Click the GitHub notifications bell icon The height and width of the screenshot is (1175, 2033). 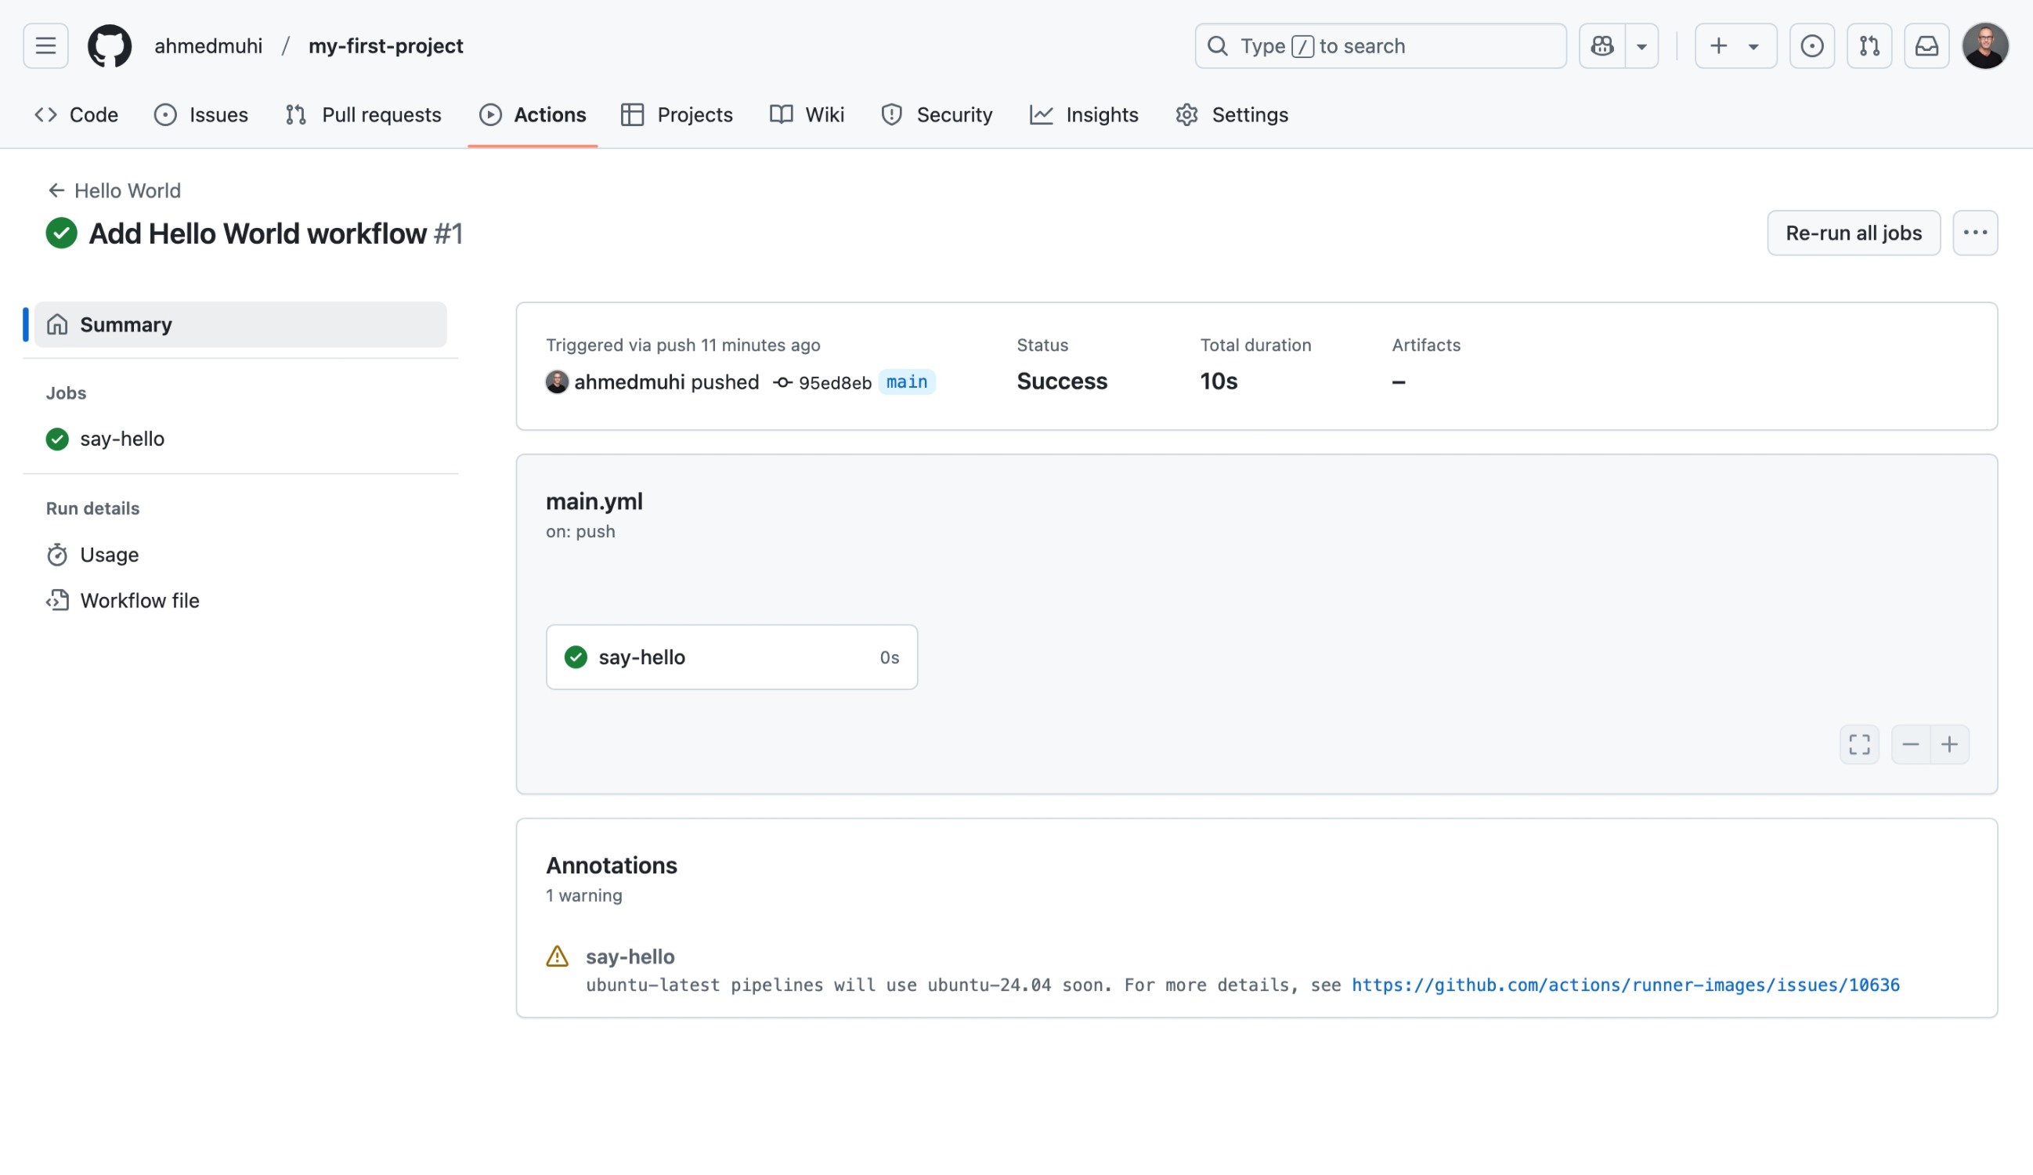(x=1926, y=46)
